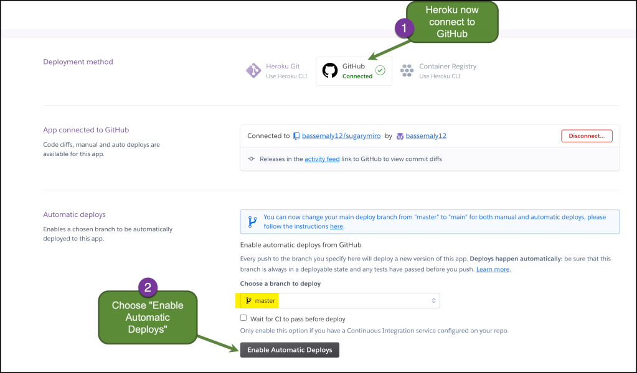Click the green 'Connected' status text

click(357, 76)
